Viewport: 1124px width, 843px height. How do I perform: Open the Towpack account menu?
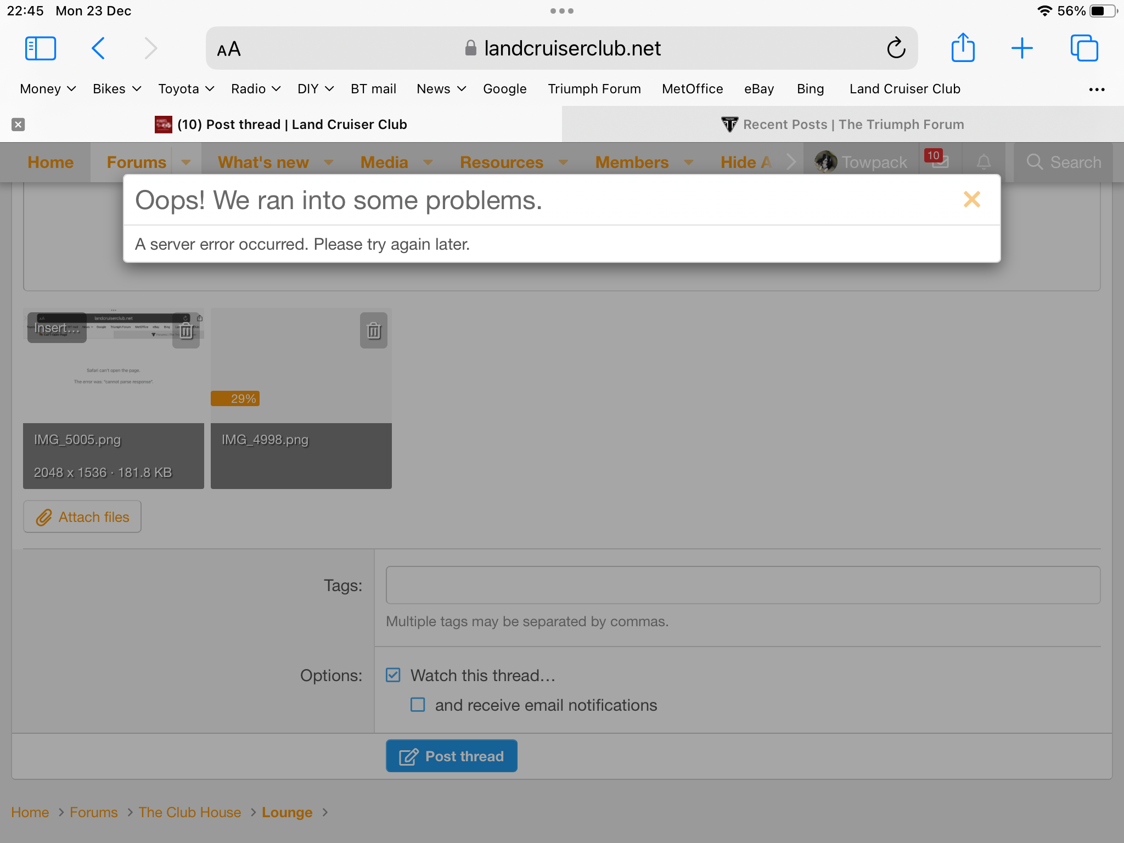(861, 162)
